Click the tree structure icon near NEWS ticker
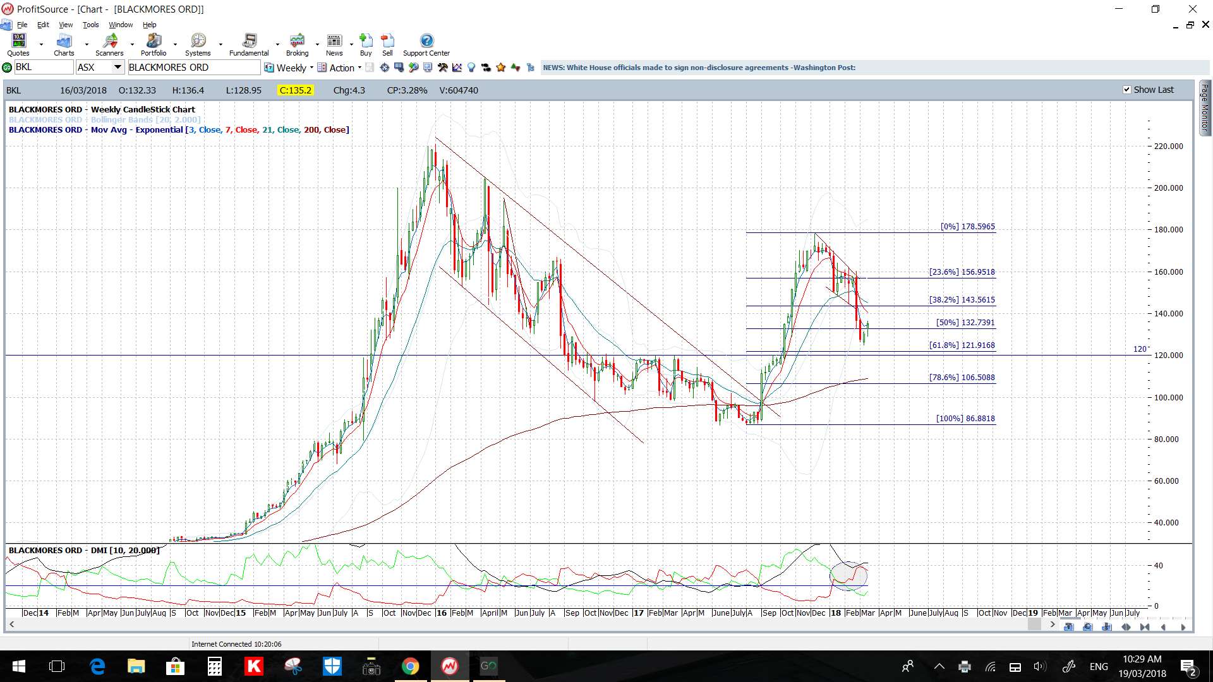This screenshot has height=682, width=1213. [531, 68]
